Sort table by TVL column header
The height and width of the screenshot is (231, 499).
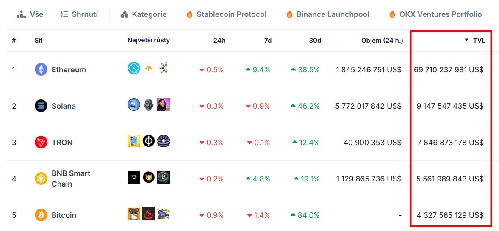(479, 41)
